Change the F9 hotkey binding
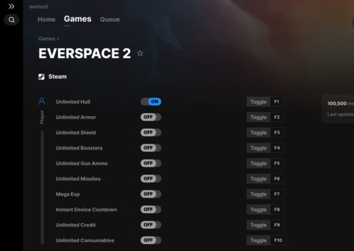 pyautogui.click(x=277, y=225)
